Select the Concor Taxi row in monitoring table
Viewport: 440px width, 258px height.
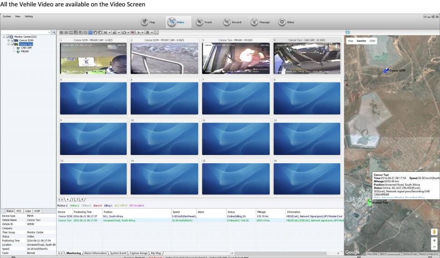pos(200,220)
